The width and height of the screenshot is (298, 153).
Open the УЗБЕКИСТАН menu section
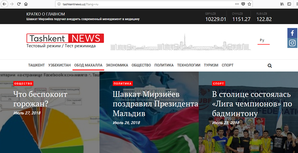coord(60,65)
